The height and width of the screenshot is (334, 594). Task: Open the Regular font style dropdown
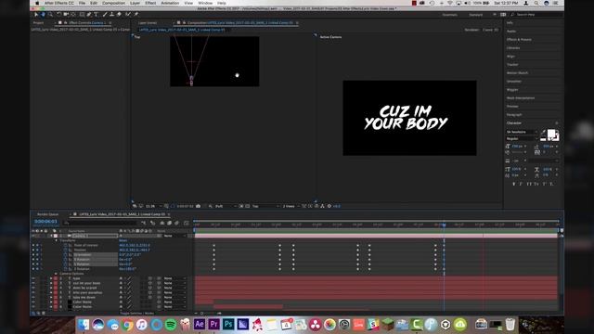(x=522, y=138)
